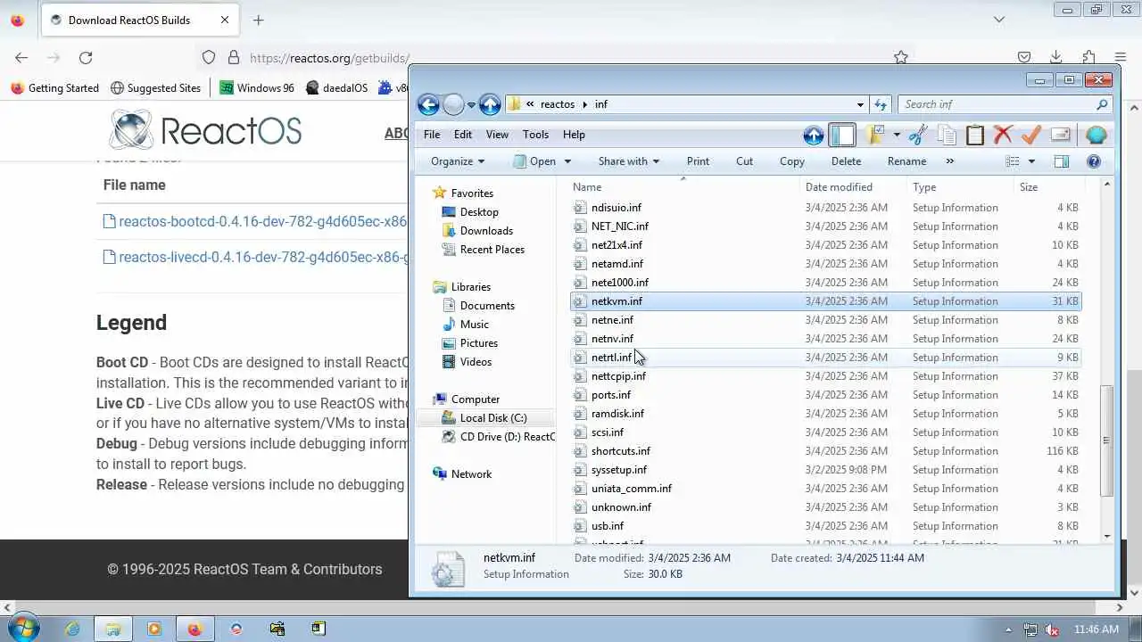The width and height of the screenshot is (1142, 642).
Task: Click Windows Media Player taskbar icon
Action: 154,629
